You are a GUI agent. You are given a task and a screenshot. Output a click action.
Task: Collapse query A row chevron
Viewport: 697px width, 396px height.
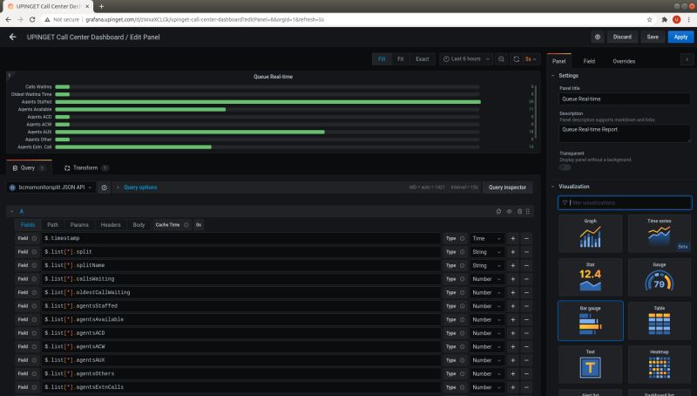click(12, 211)
